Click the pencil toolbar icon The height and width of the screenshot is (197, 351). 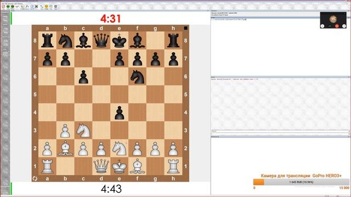[27, 7]
